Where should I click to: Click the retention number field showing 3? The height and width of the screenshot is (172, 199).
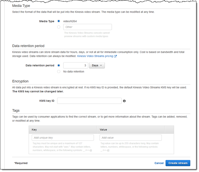[76, 65]
